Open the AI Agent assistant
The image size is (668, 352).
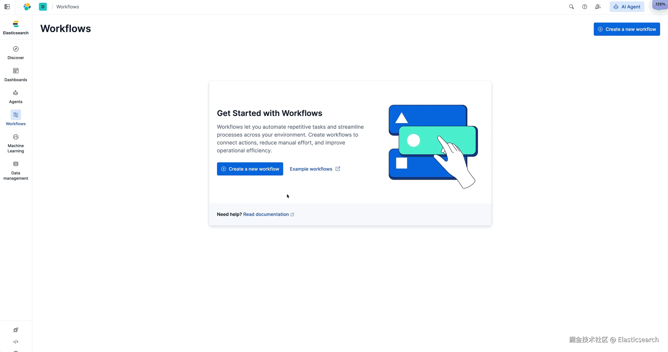[x=627, y=7]
